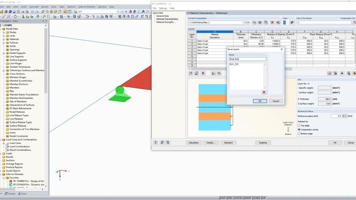
Task: Click the Details... button
Action: click(x=211, y=143)
